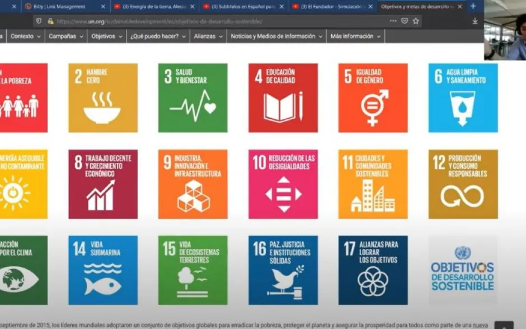Open SDG 12 Producción y Consumo Responsables tile
The height and width of the screenshot is (329, 526).
click(463, 184)
